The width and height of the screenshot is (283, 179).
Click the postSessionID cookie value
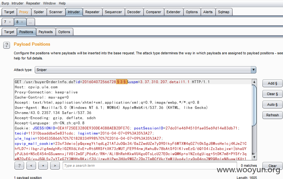[201, 128]
